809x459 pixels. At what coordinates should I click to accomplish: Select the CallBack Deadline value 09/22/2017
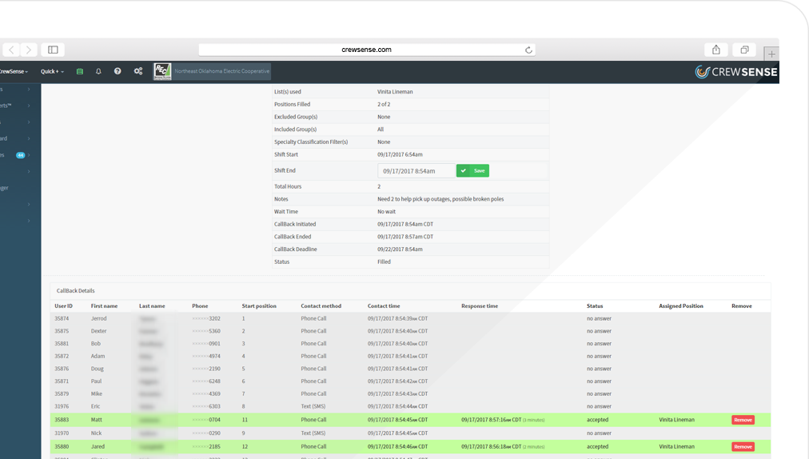tap(400, 249)
